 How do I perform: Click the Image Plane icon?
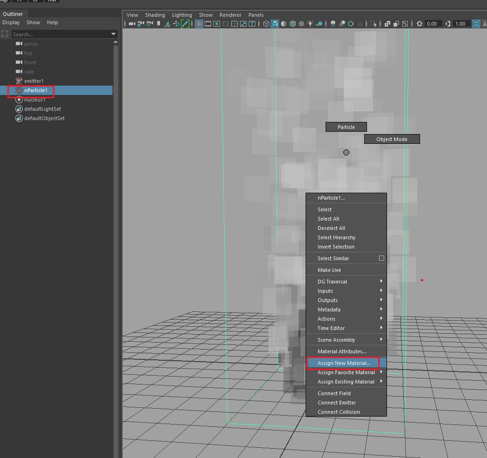(167, 24)
